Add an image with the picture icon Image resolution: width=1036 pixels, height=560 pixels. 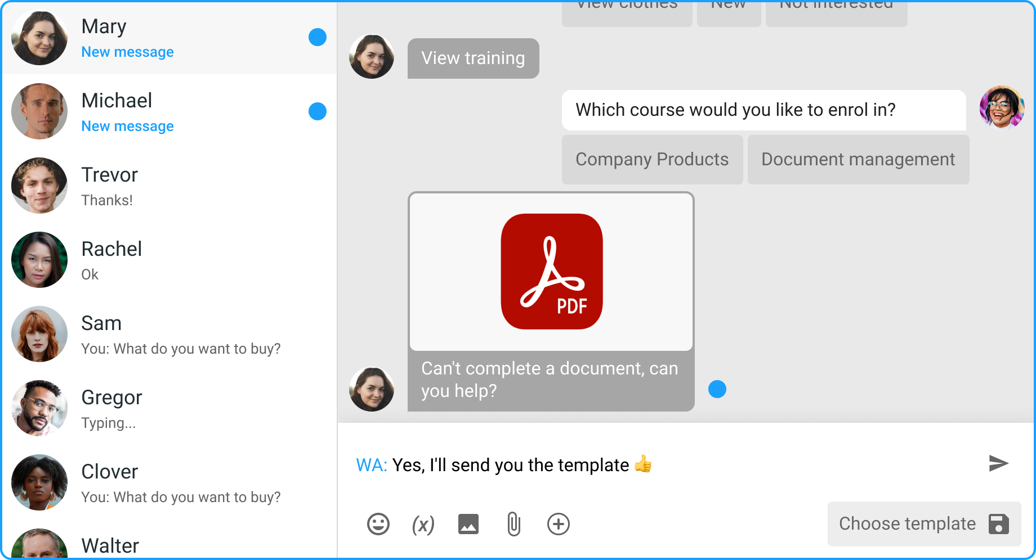(468, 524)
